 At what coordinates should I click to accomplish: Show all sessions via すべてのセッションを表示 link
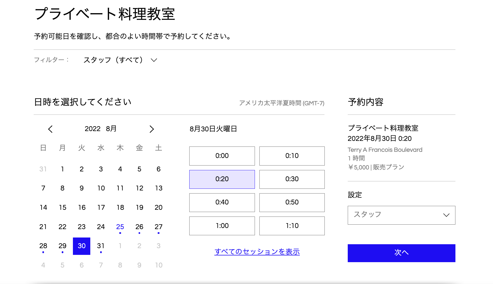tap(257, 252)
